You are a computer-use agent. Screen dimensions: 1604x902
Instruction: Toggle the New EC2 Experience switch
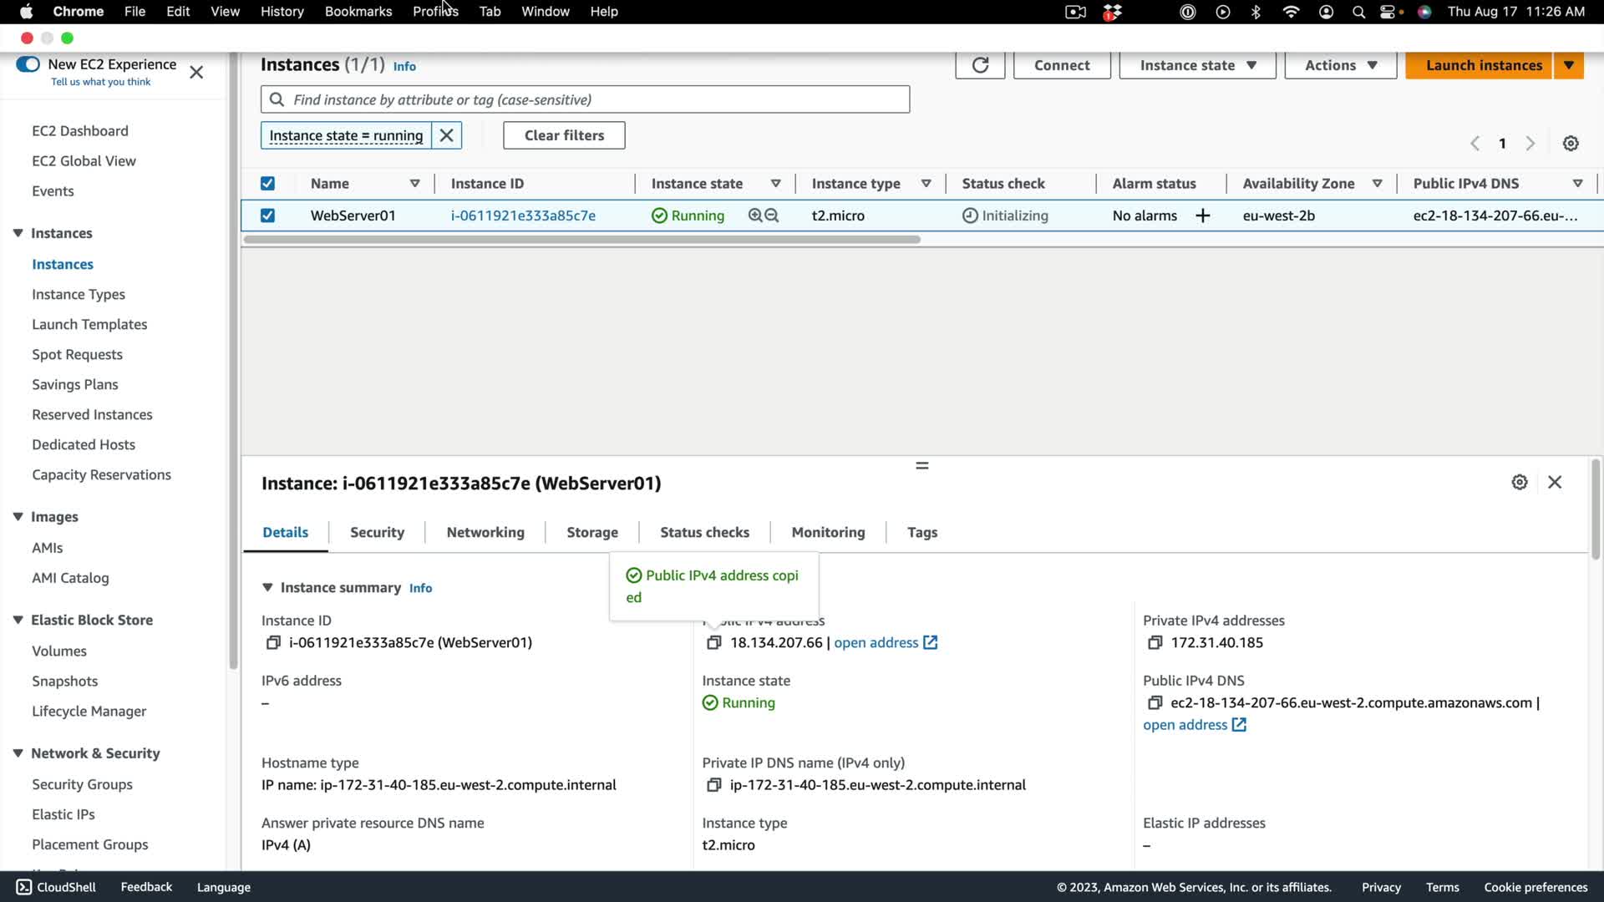coord(28,64)
